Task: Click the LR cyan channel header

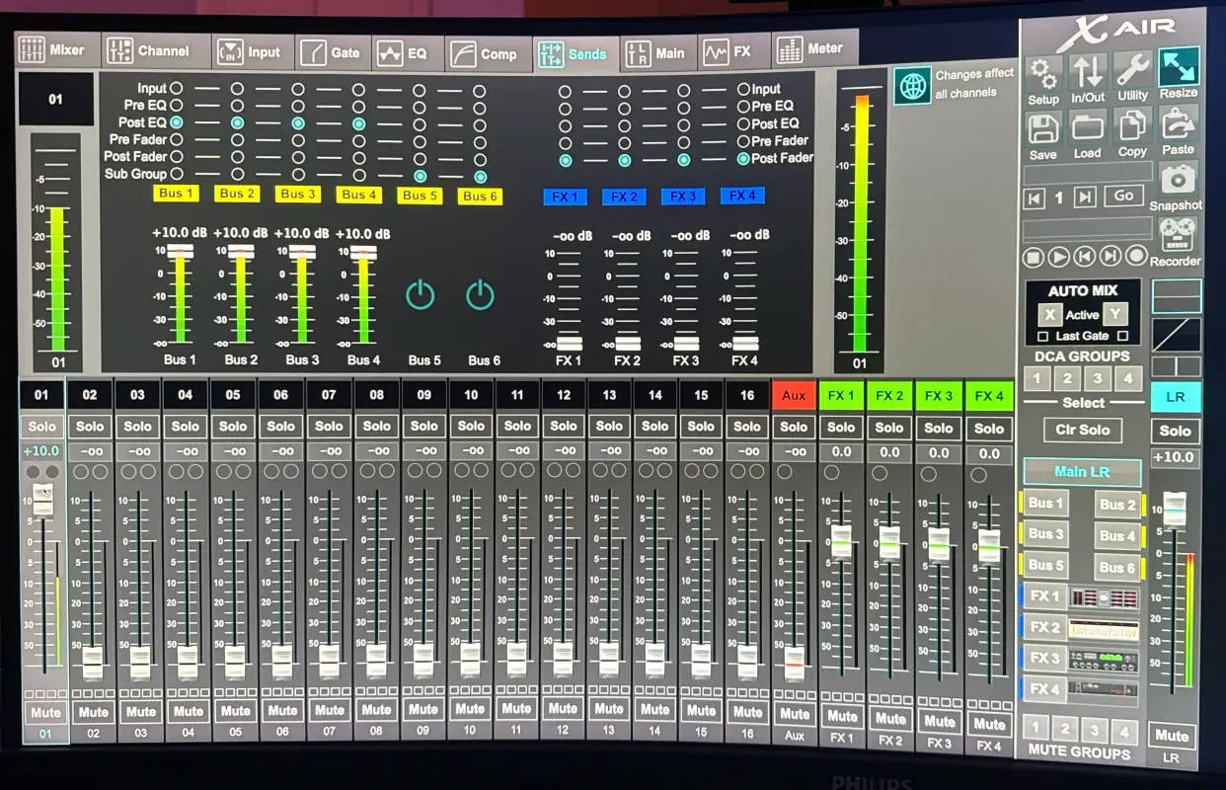Action: [1176, 397]
